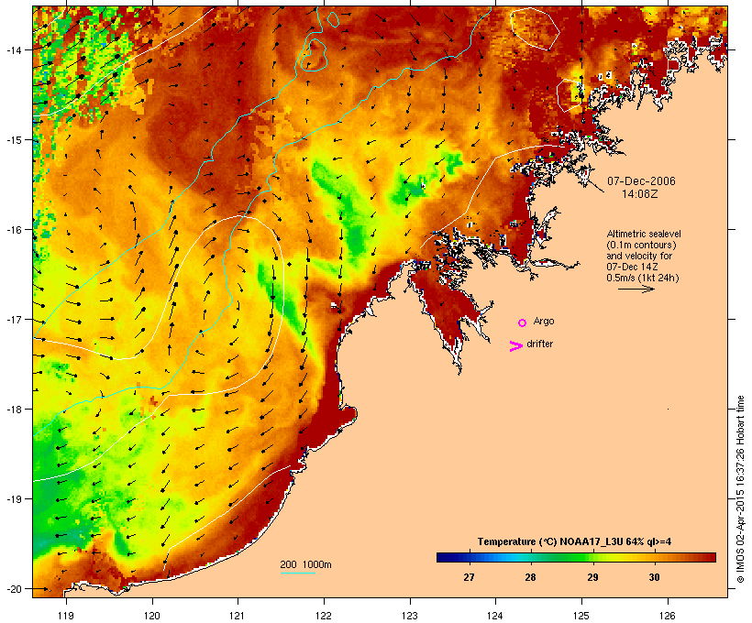Click the date label 07-Dec-2006
Viewport: 752px width, 623px height.
click(641, 181)
